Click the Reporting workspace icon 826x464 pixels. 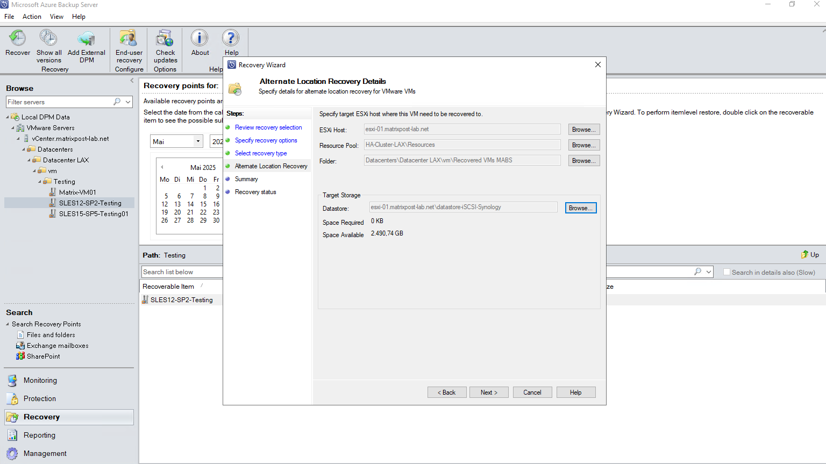click(x=12, y=435)
